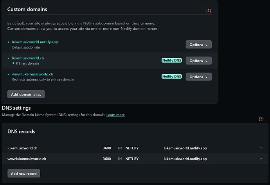This screenshot has width=270, height=185.
Task: Open the www.lukemusicworld.ch domain link
Action: click(x=32, y=74)
